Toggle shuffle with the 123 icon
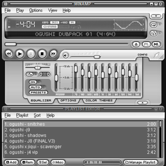This screenshot has width=166, height=166. (154, 33)
